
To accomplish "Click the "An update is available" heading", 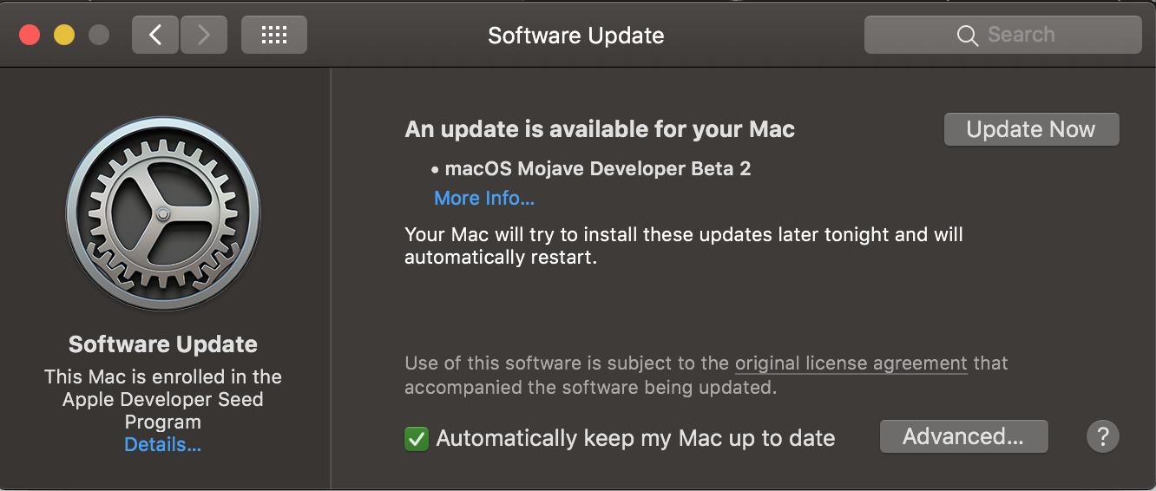I will 600,129.
